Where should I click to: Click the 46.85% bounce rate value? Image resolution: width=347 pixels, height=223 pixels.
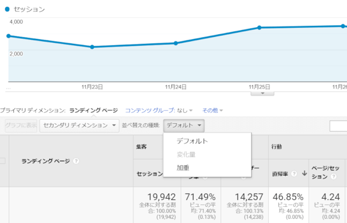(x=288, y=196)
